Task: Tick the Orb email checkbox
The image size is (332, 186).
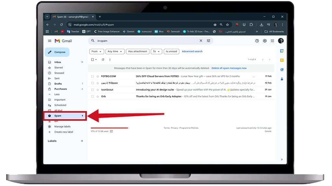Action: pos(92,96)
